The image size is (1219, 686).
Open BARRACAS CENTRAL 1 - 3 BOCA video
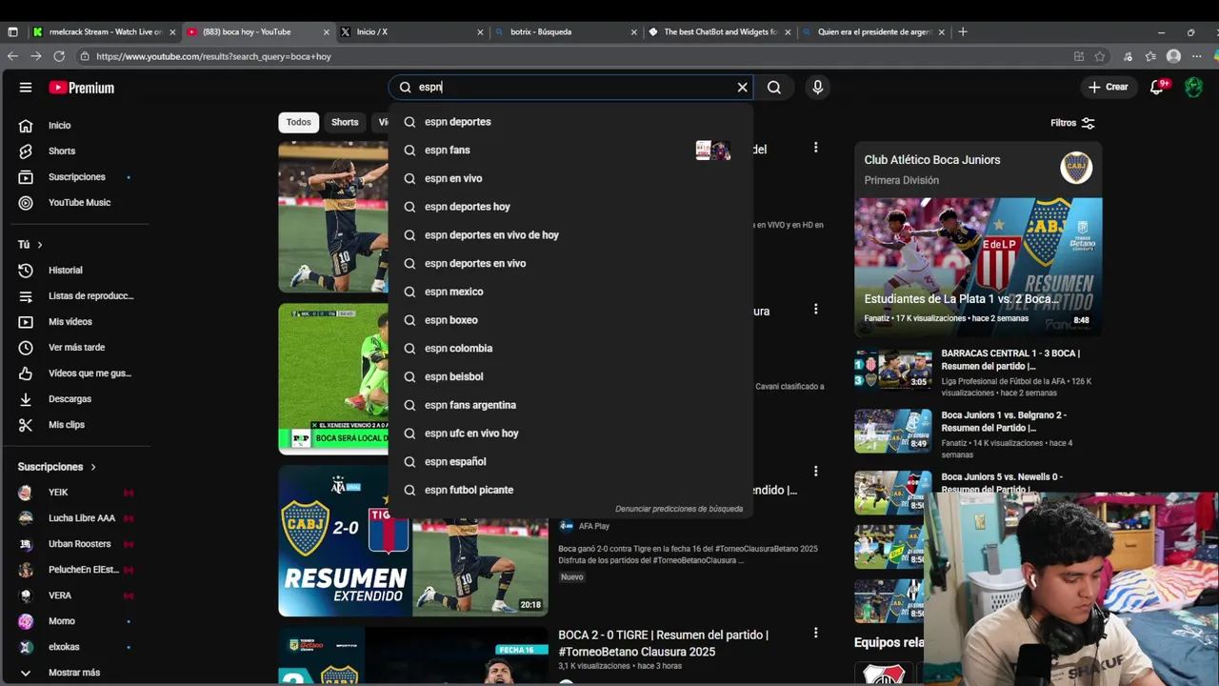coord(1009,359)
